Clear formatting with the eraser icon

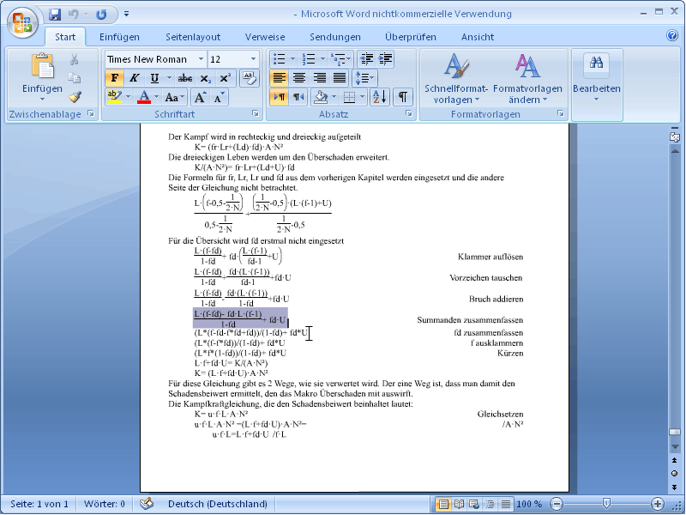click(x=250, y=78)
